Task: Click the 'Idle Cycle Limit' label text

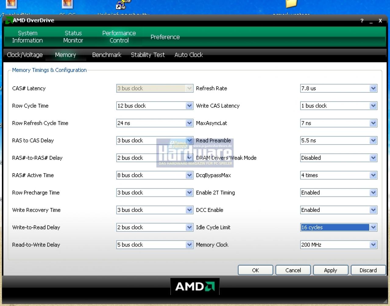Action: click(x=213, y=227)
